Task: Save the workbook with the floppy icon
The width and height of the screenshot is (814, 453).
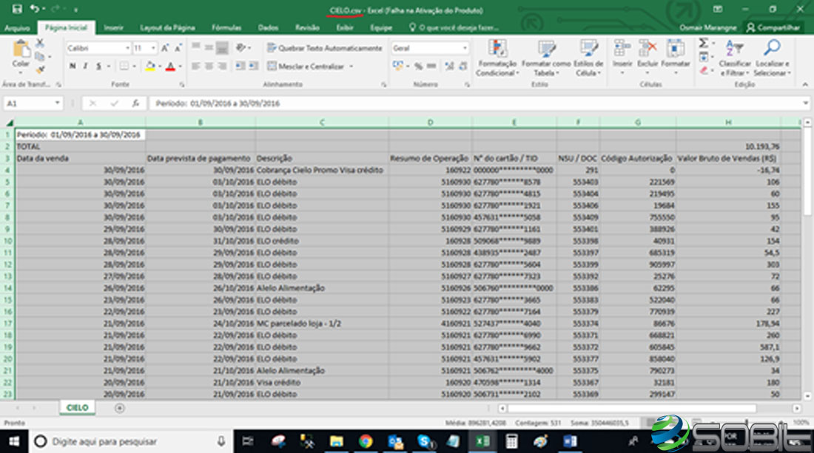Action: [17, 9]
